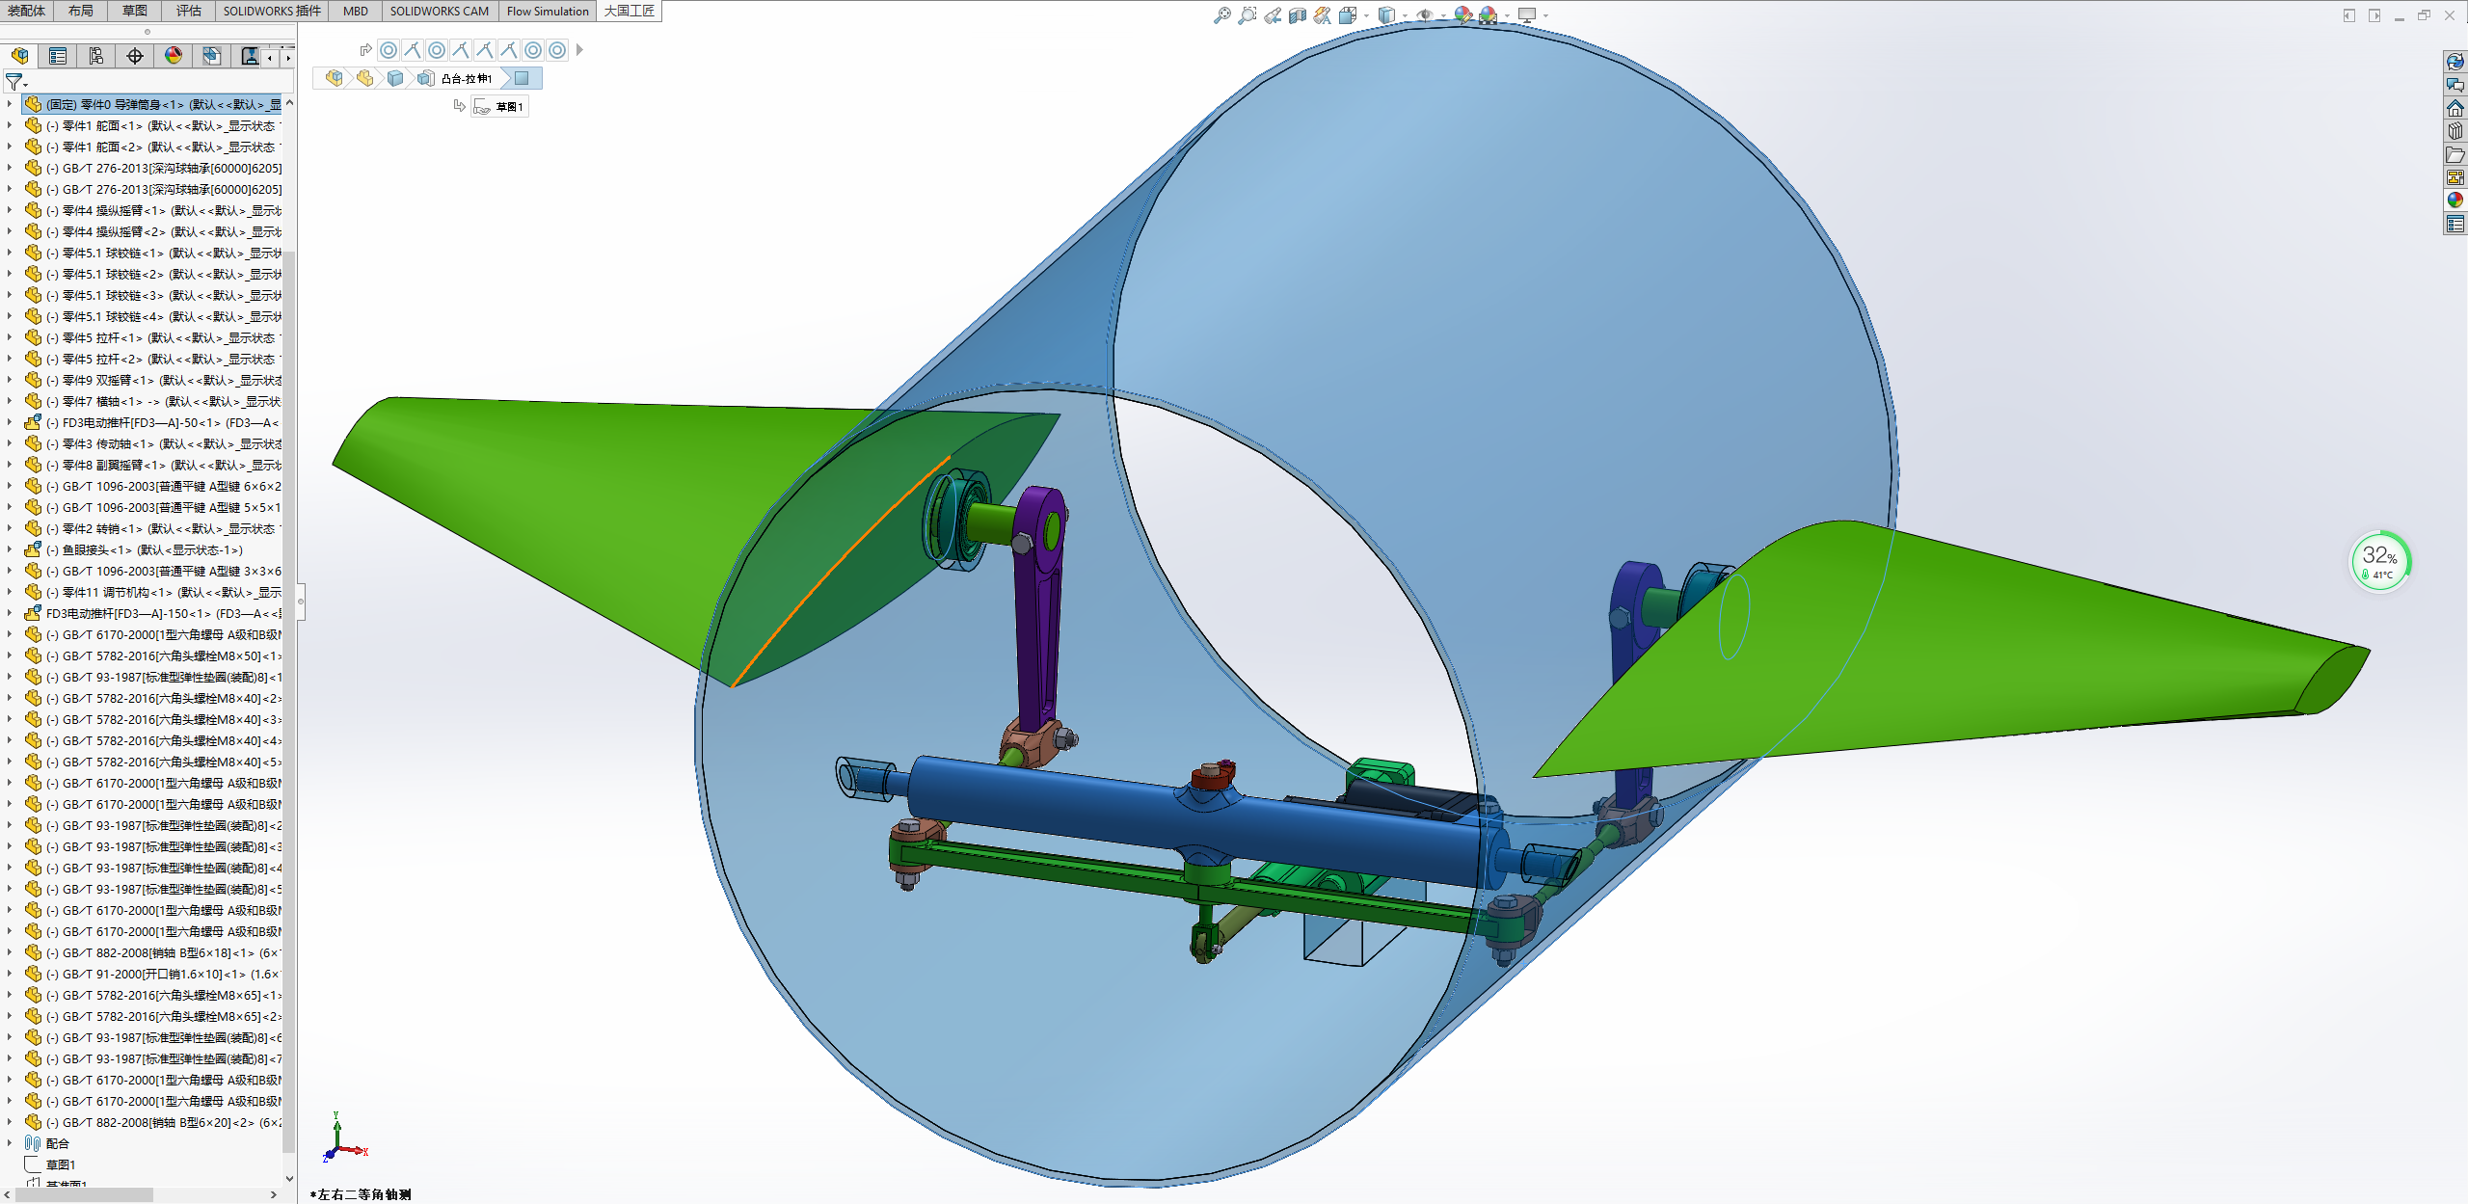Open the File Explorer folder icon
The height and width of the screenshot is (1204, 2468).
2455,154
